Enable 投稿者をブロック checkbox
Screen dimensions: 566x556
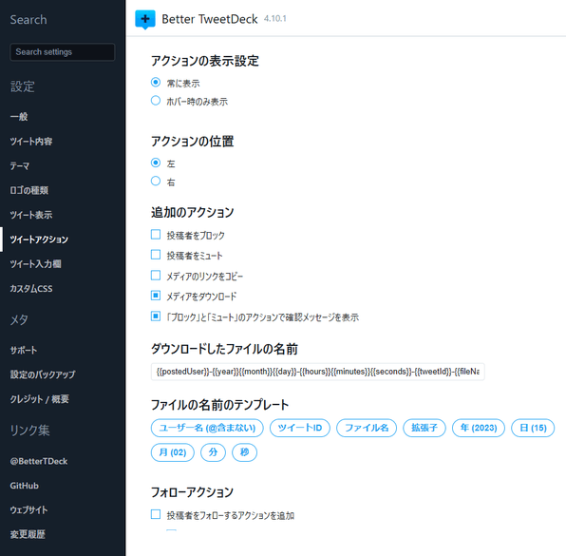point(156,235)
